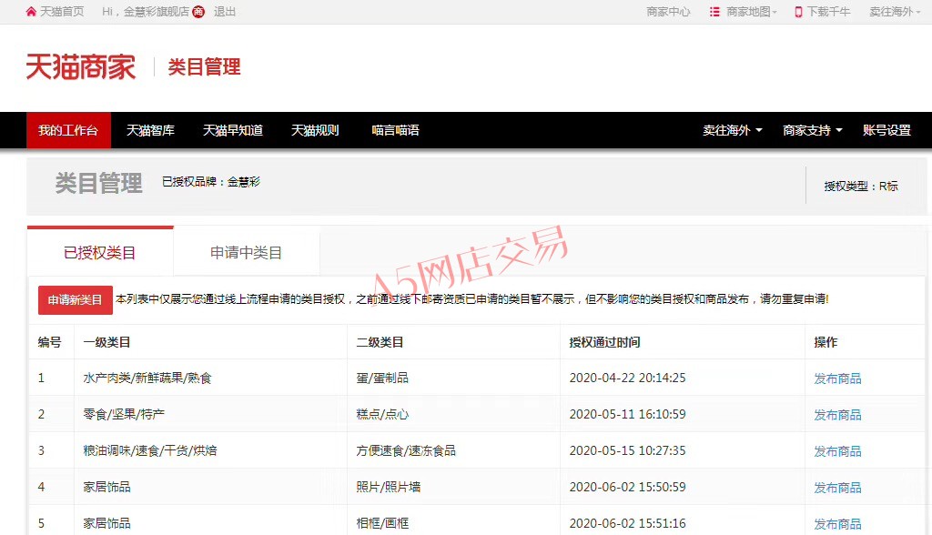Go to 天猫规则 in the navigation
Viewport: 932px width, 535px height.
(315, 130)
